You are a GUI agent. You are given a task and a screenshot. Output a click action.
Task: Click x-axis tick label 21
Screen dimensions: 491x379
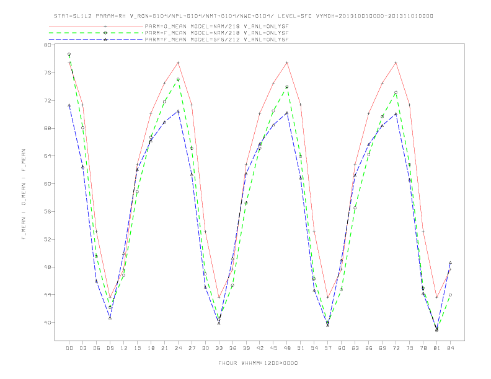(164, 348)
